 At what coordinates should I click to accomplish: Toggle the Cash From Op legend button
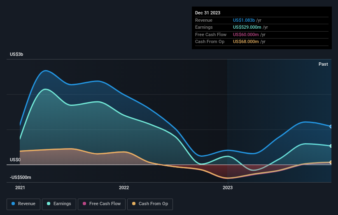tap(150, 204)
